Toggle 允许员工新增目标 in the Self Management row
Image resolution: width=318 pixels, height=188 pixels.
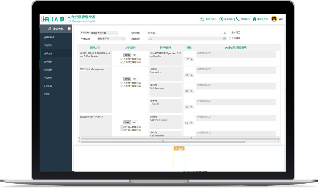(x=122, y=83)
